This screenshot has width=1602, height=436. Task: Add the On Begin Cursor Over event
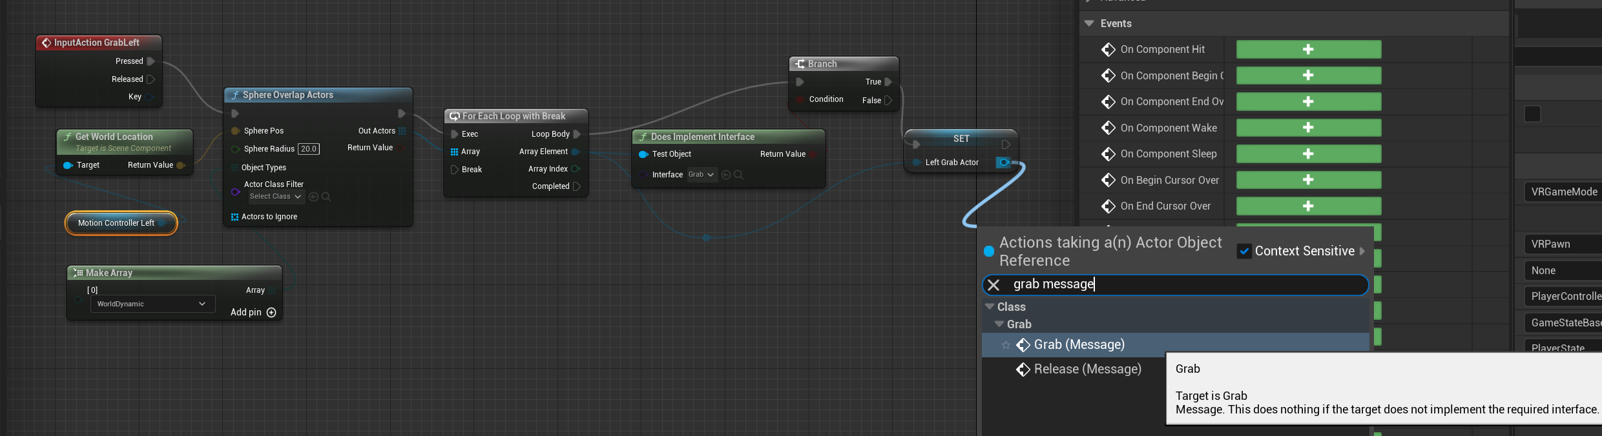pyautogui.click(x=1308, y=180)
